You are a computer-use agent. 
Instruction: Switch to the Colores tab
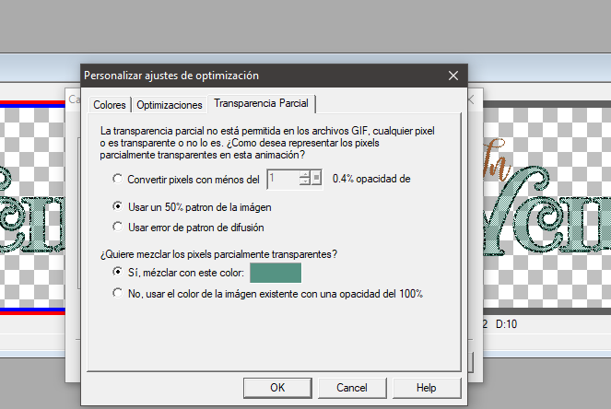pos(110,105)
